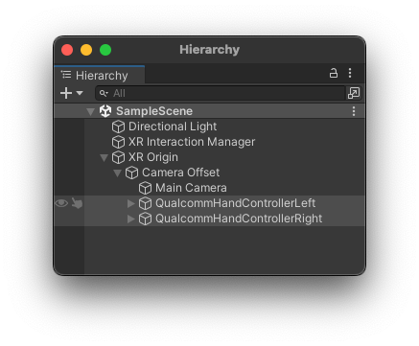Toggle the Hierarchy panel lock icon
This screenshot has height=346, width=419.
tap(334, 73)
